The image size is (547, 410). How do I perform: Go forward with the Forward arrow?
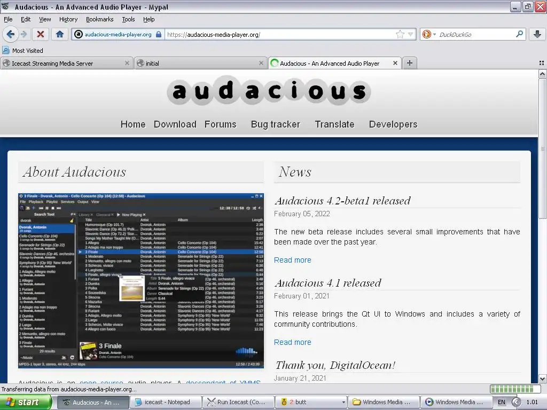tap(24, 34)
